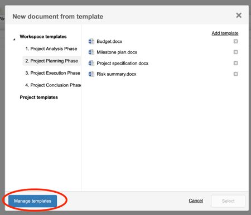Click the Word icon beside Risk summary.docx
The width and height of the screenshot is (251, 215).
[91, 74]
